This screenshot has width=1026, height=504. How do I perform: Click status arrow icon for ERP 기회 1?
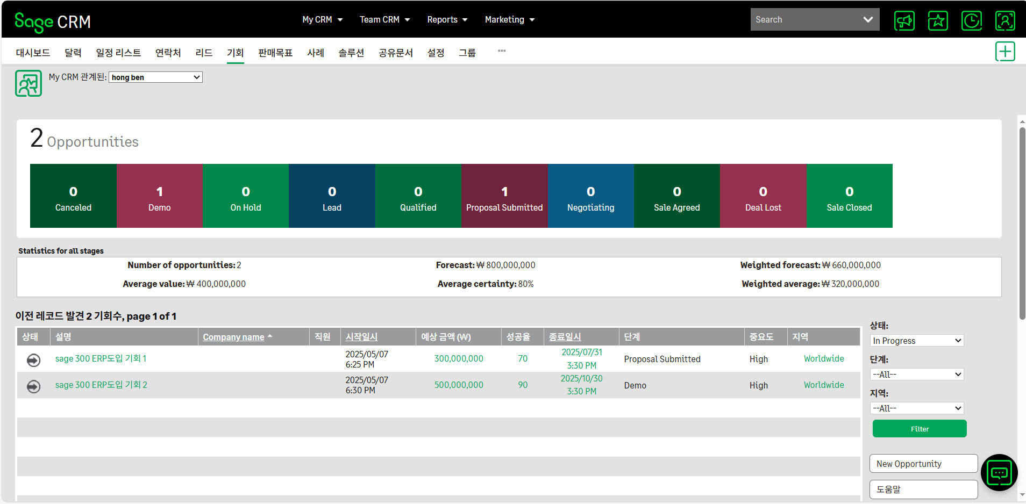pyautogui.click(x=33, y=360)
